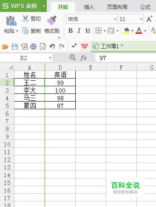Click the Print icon
The image size is (156, 207).
[x=34, y=47]
